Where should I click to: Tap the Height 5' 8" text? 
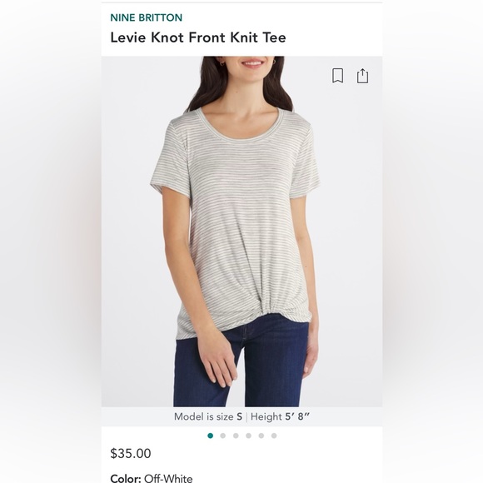[x=280, y=416]
